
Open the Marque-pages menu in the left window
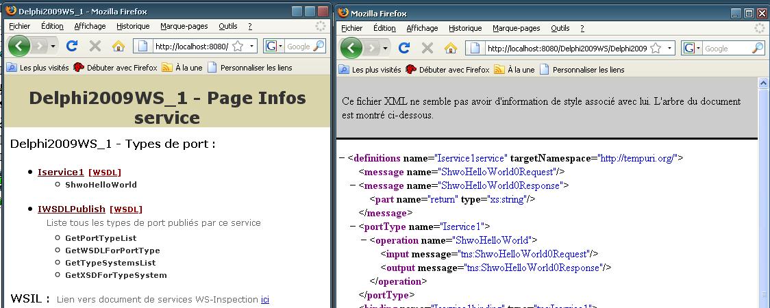coord(184,26)
